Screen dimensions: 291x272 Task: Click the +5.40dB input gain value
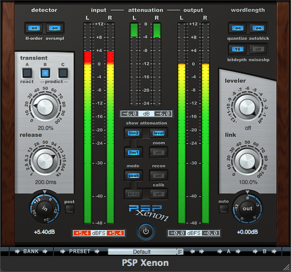click(45, 232)
